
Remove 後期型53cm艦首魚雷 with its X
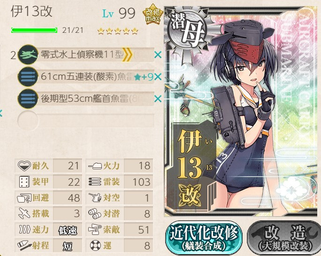pyautogui.click(x=158, y=99)
